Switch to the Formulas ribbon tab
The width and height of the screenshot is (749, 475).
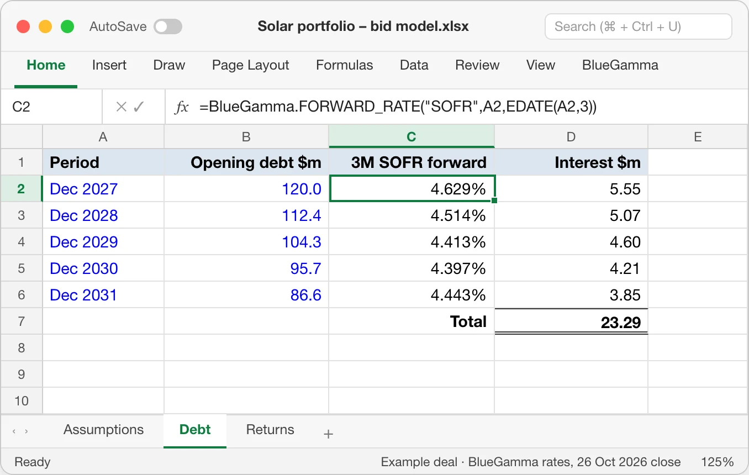pyautogui.click(x=344, y=65)
